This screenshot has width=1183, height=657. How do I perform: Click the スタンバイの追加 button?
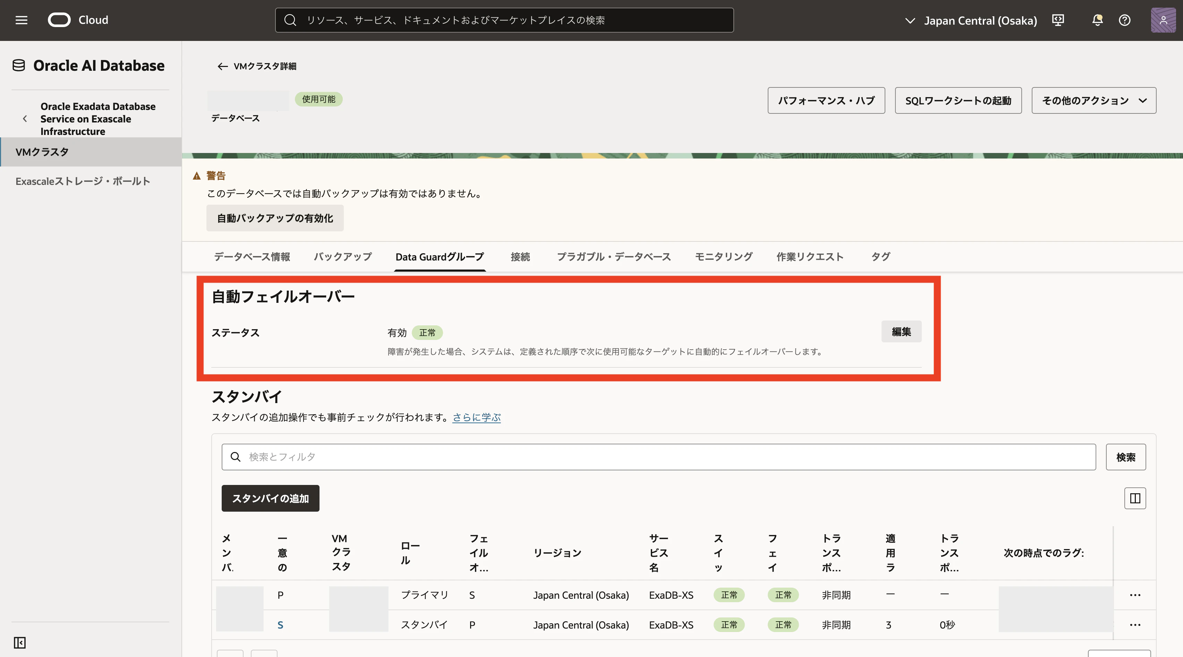(x=270, y=498)
